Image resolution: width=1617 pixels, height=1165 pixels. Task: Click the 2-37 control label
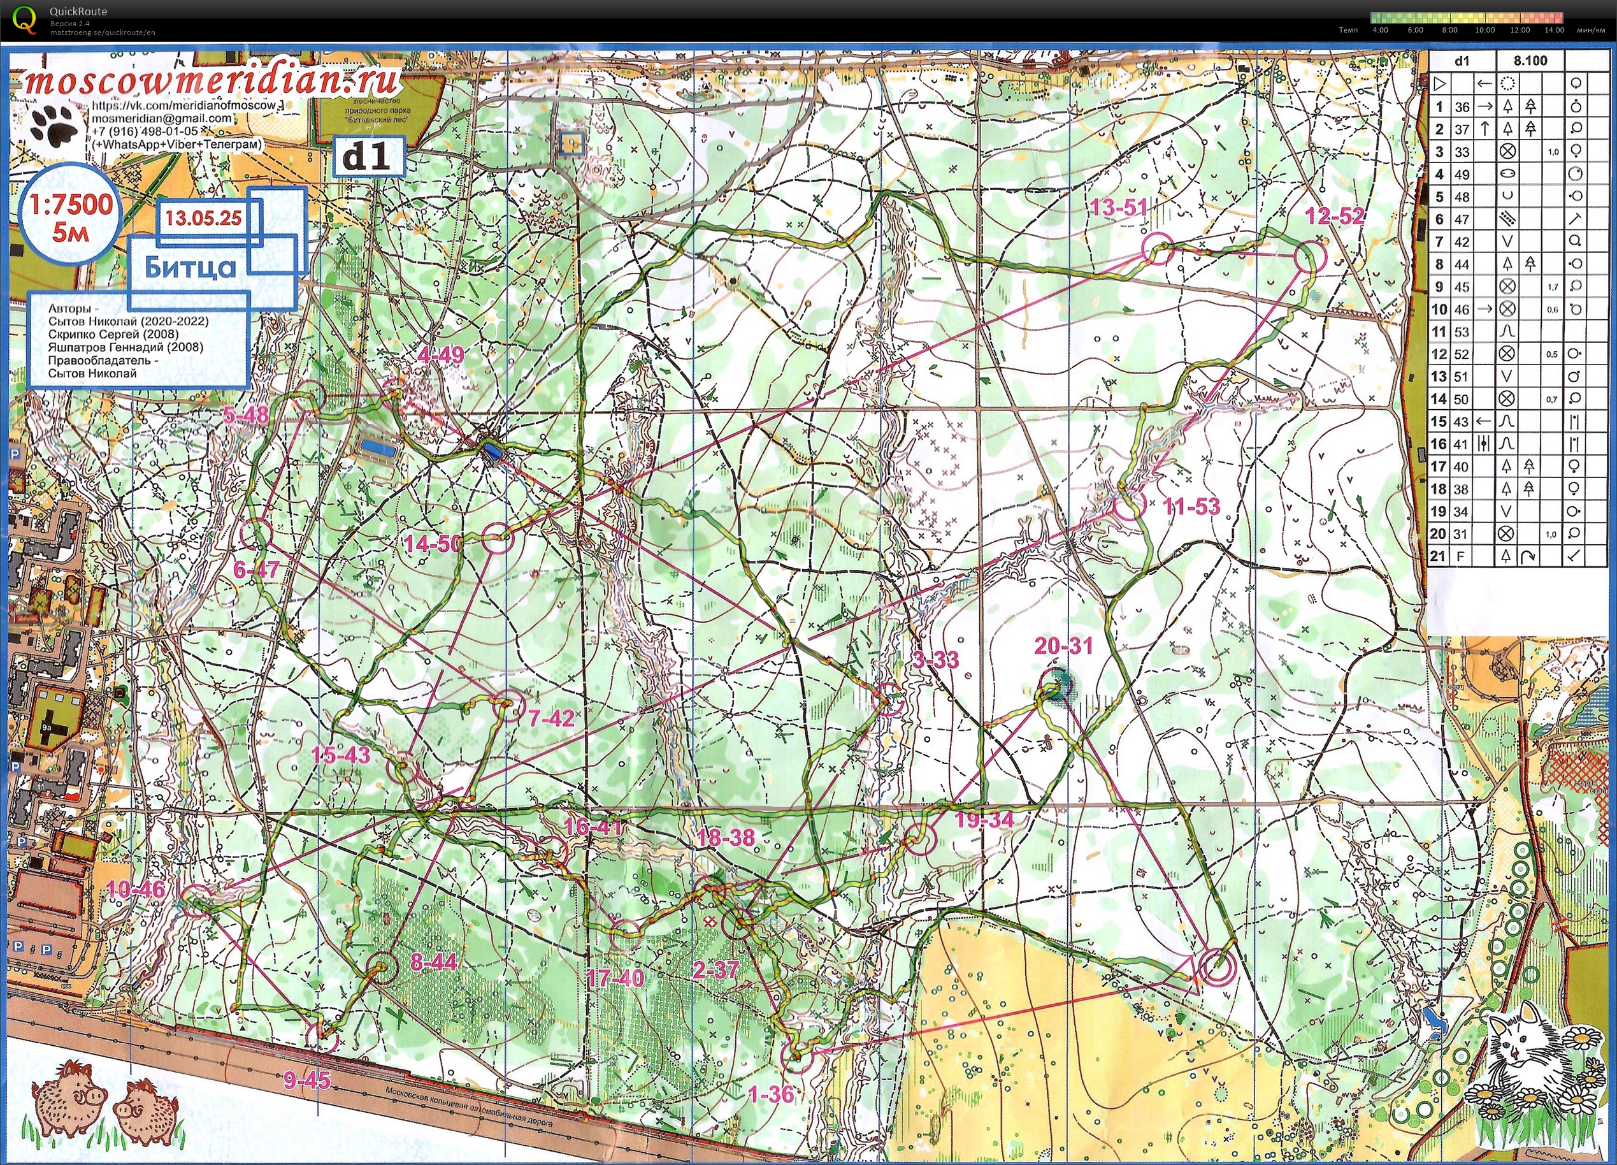click(716, 969)
